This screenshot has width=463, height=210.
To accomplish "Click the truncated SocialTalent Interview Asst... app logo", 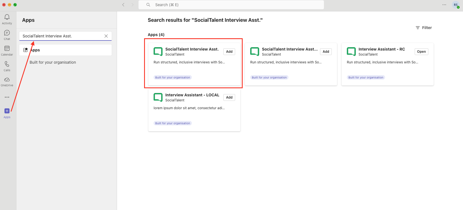I will (x=255, y=51).
